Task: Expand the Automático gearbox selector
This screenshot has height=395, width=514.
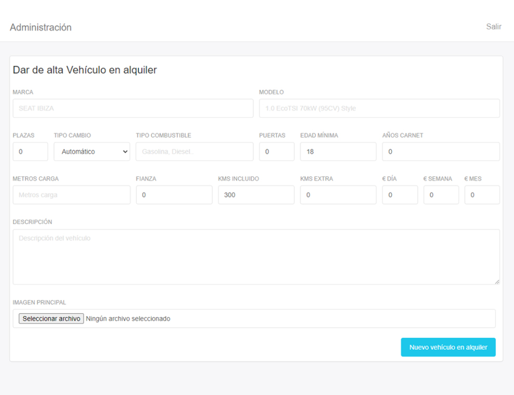Action: (x=92, y=151)
